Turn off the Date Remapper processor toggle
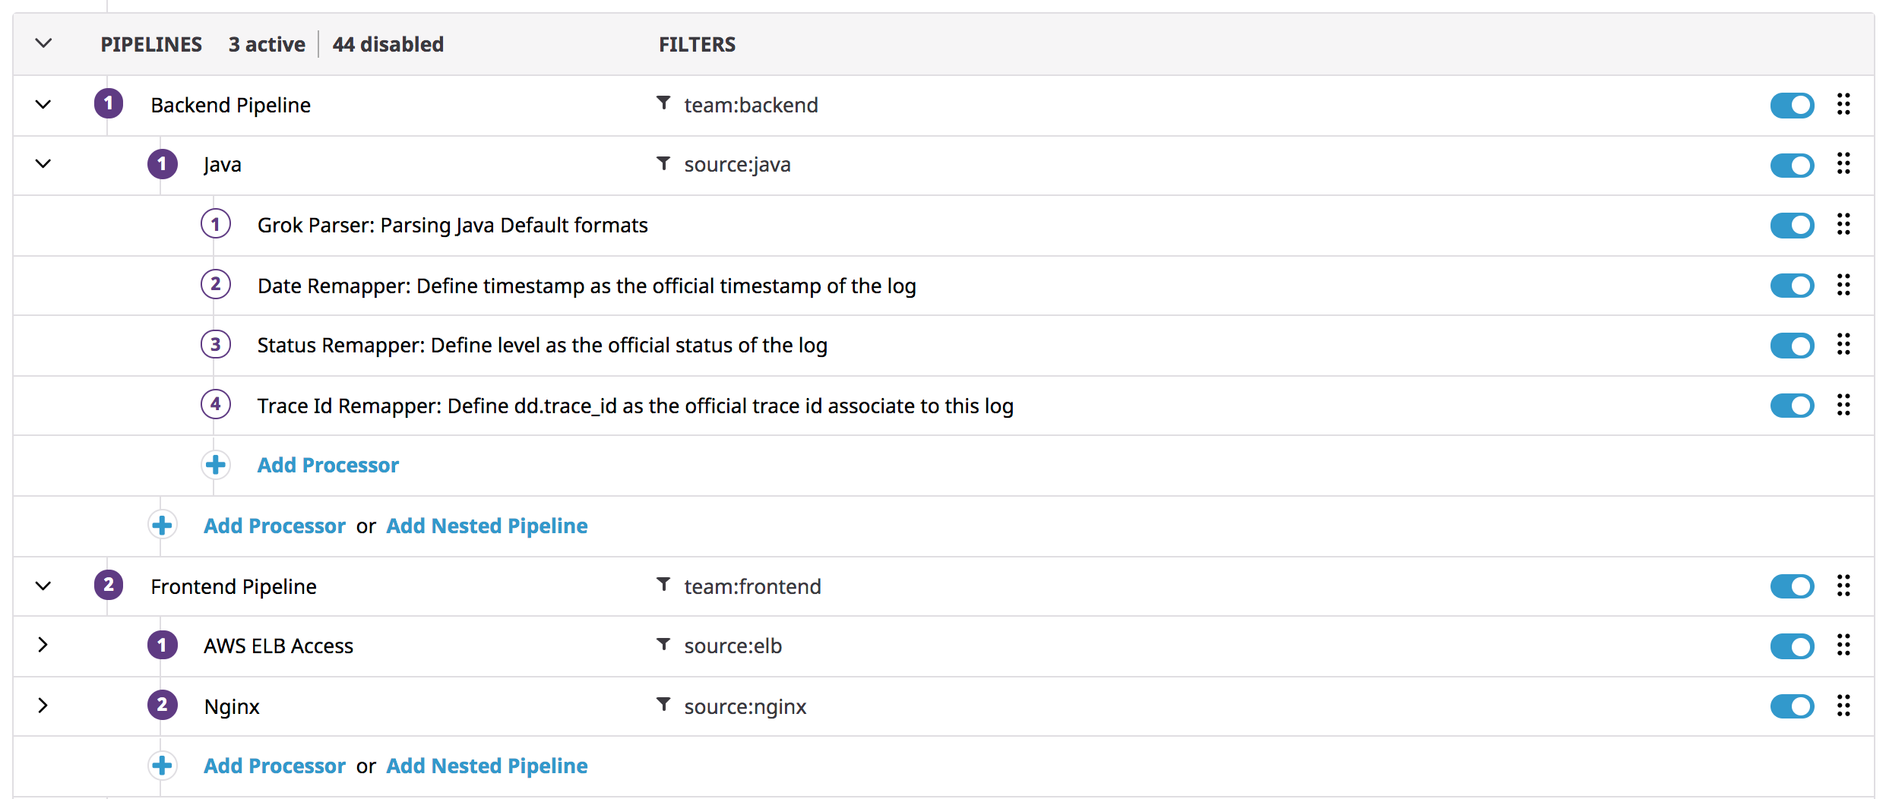The image size is (1886, 799). click(x=1792, y=286)
